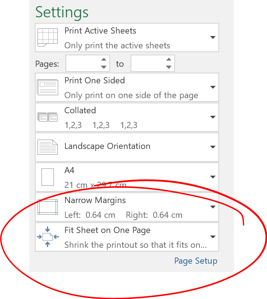Expand the Collated dropdown arrow
Screen dimensions: 267x299
(213, 117)
